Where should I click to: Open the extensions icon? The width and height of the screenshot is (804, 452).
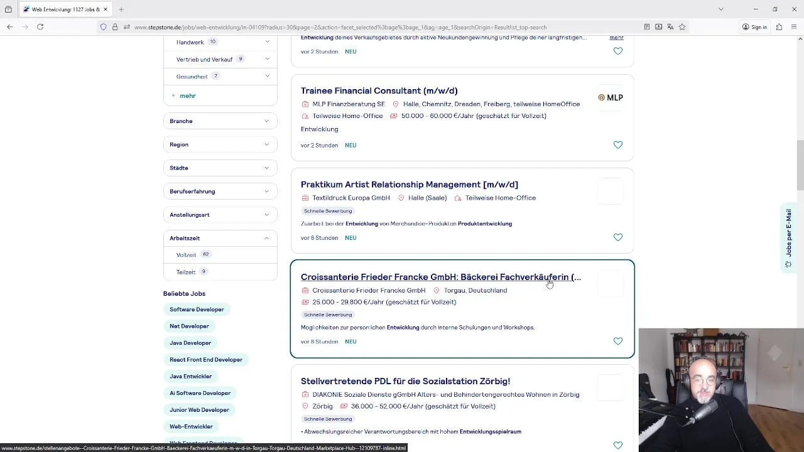(779, 27)
